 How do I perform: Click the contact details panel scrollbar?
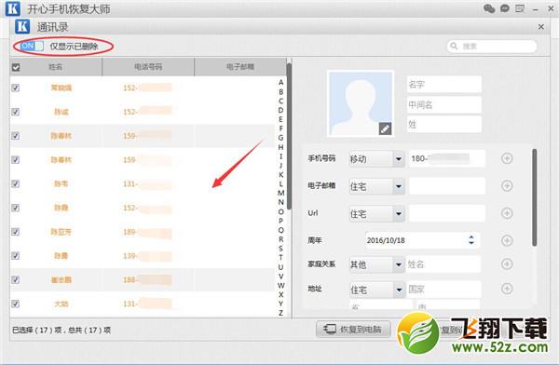pyautogui.click(x=534, y=197)
